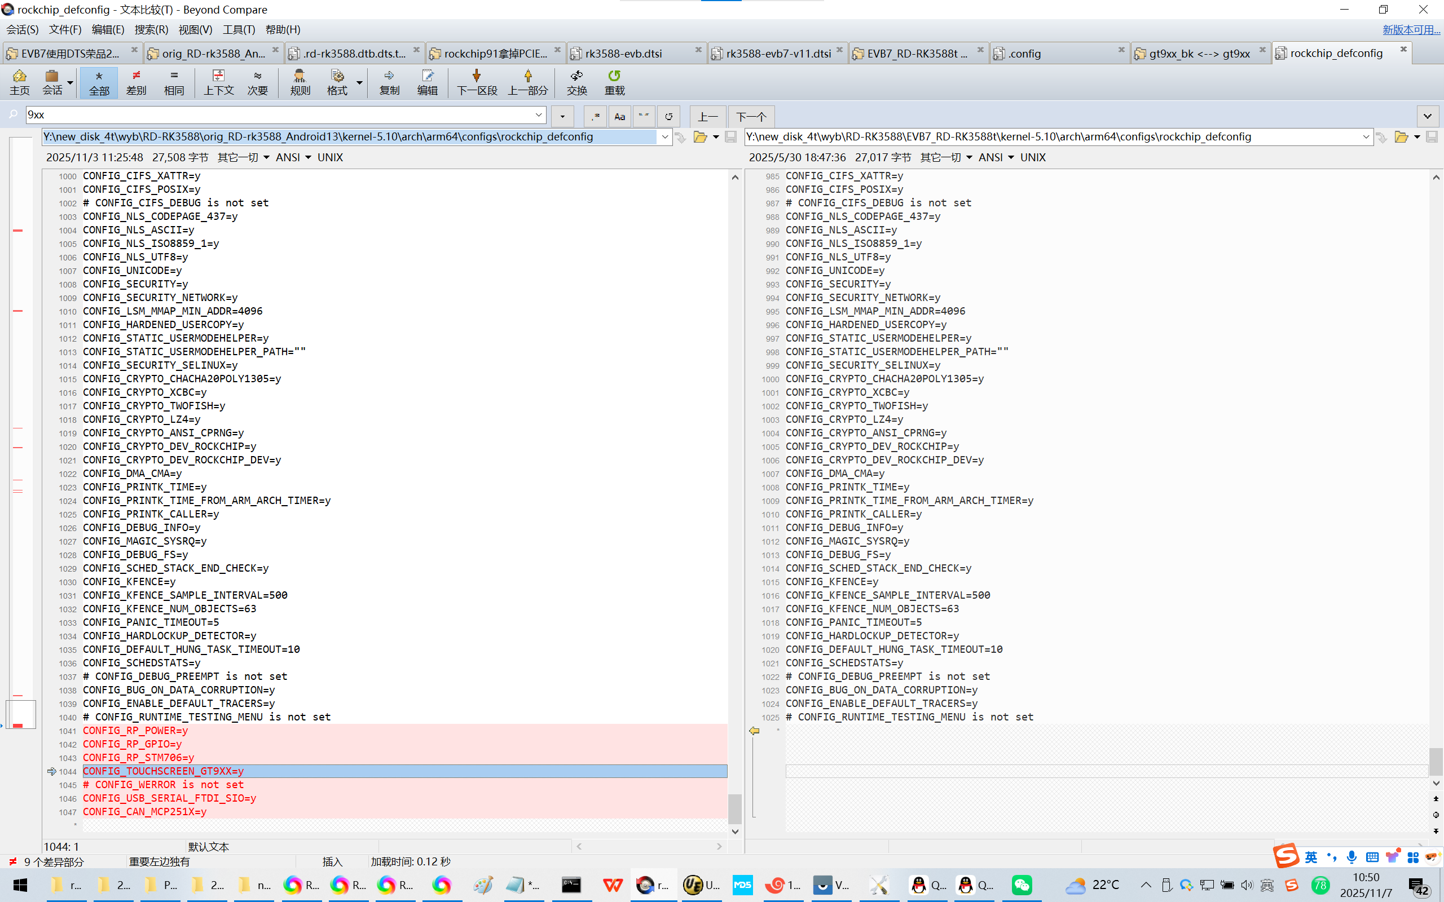Open folder browse icon for left file
Screen dimensions: 1444x902
coord(700,137)
